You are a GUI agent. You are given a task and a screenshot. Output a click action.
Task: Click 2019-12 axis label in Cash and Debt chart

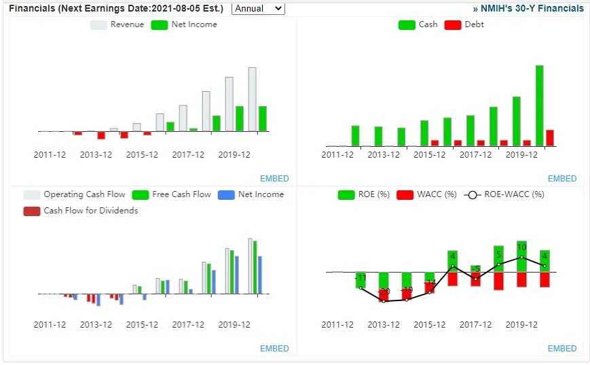[521, 155]
